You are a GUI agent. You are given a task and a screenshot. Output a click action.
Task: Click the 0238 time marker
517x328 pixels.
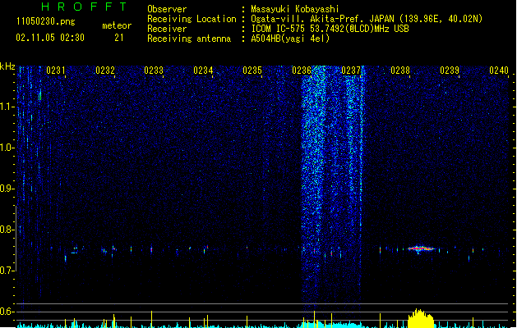coord(400,71)
